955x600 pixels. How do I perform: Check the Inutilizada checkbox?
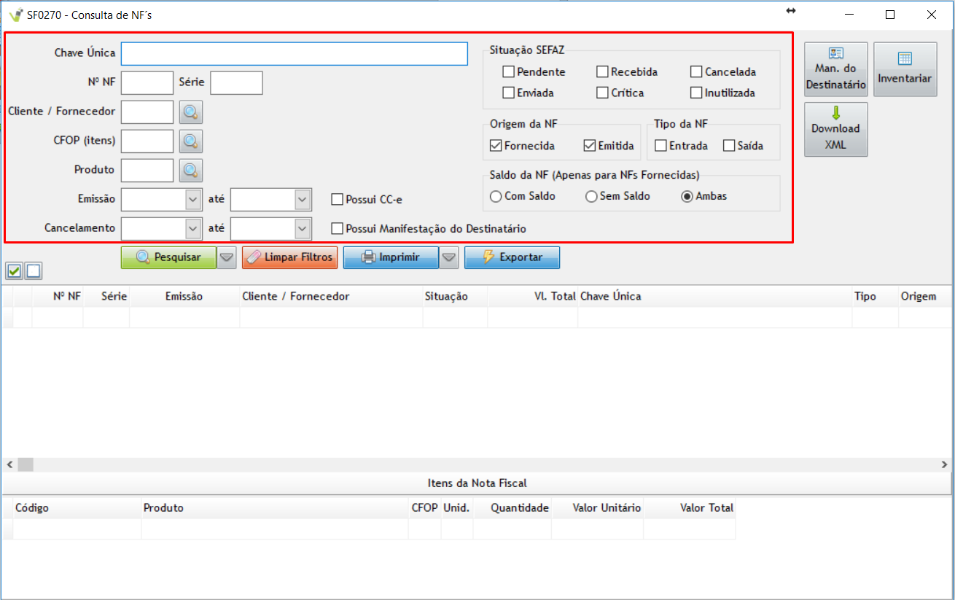pyautogui.click(x=696, y=93)
